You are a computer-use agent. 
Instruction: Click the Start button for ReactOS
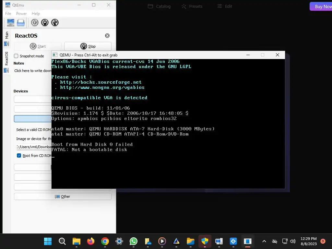point(38,46)
